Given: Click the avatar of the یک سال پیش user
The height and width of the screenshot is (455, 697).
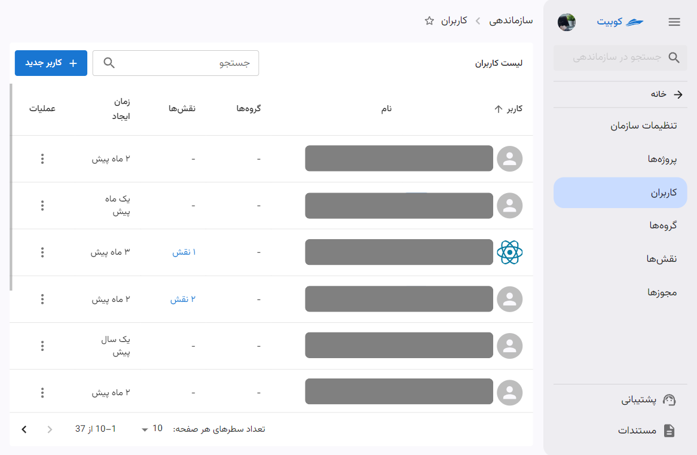Looking at the screenshot, I should click(x=509, y=346).
